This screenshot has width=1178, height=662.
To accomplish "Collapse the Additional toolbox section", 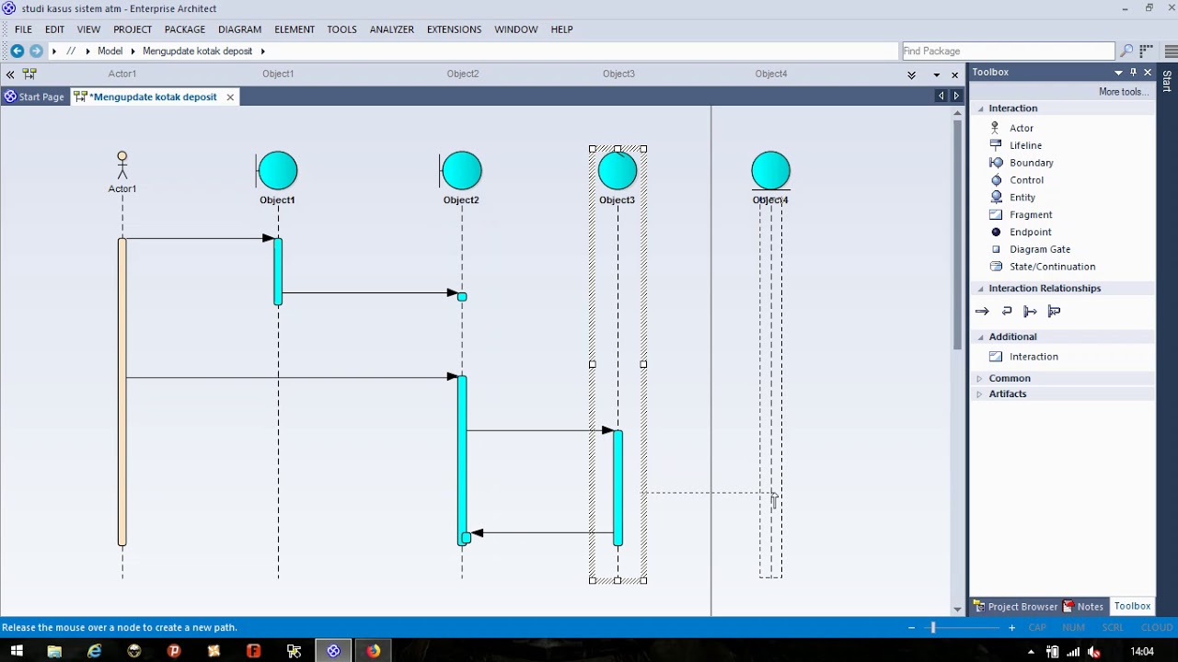I will pyautogui.click(x=980, y=337).
